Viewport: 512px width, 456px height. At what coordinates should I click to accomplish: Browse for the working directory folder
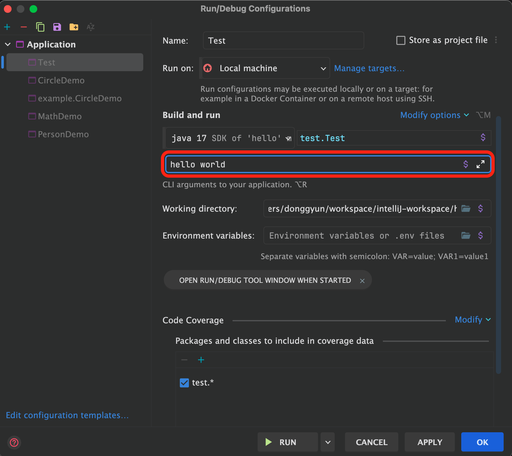tap(466, 209)
